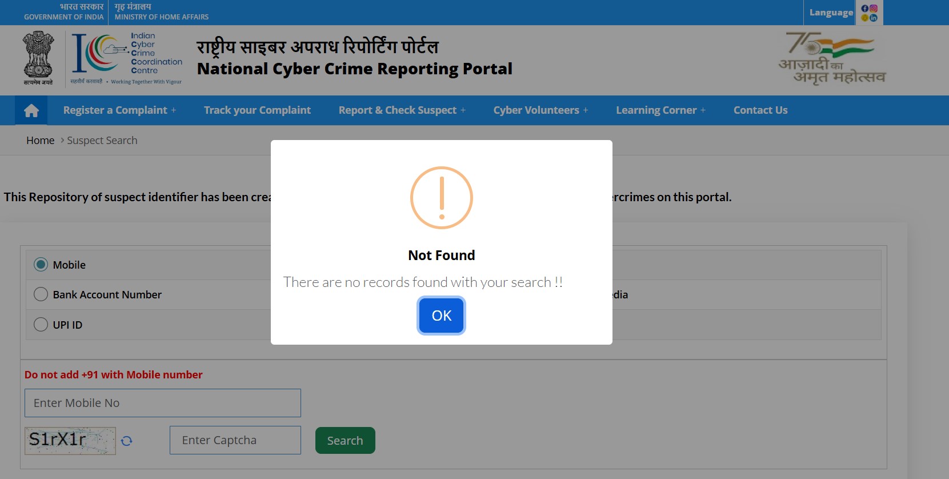The image size is (949, 479).
Task: Click the home icon in navigation bar
Action: pos(31,110)
